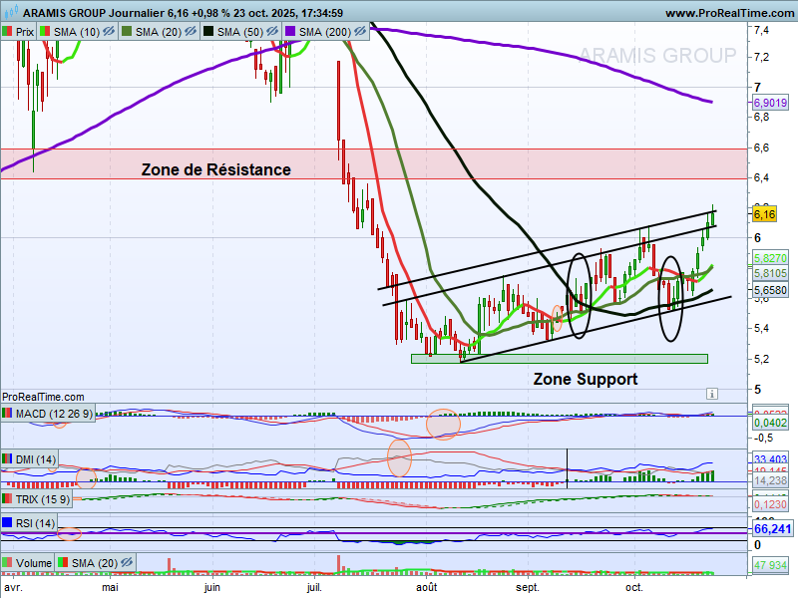Click the purple 6,9019 SMA value label
The width and height of the screenshot is (798, 598).
[770, 103]
